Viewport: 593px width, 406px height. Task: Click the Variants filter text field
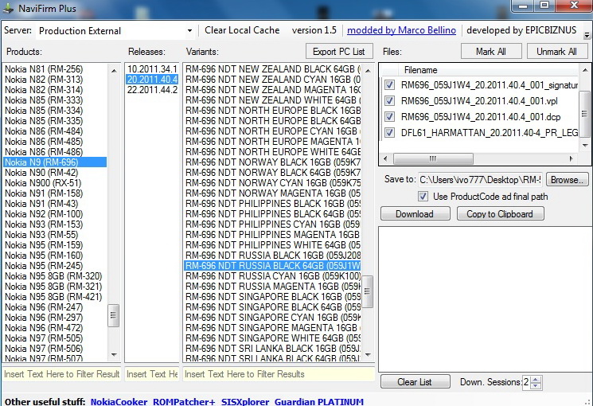279,374
